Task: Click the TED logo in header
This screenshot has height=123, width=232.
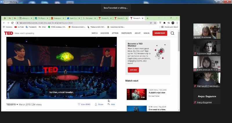Action: [x=8, y=33]
